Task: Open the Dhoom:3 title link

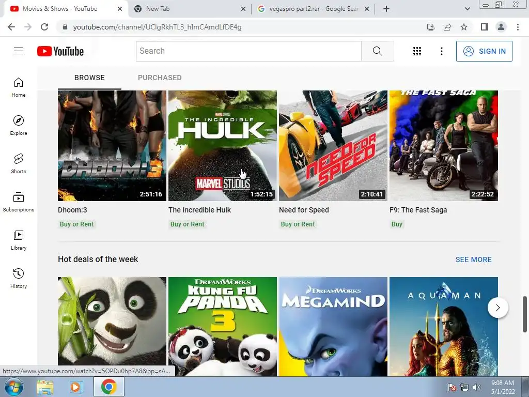Action: (72, 210)
